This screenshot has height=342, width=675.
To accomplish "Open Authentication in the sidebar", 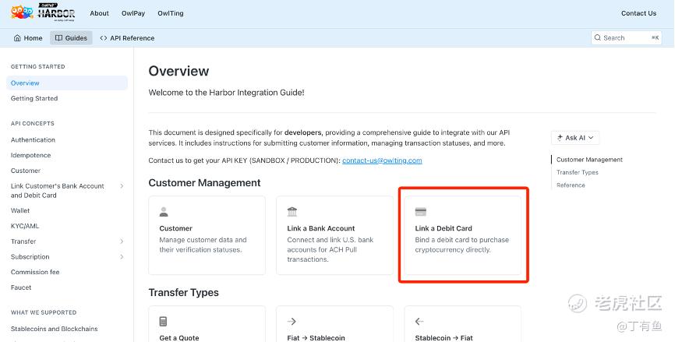I will pos(33,139).
